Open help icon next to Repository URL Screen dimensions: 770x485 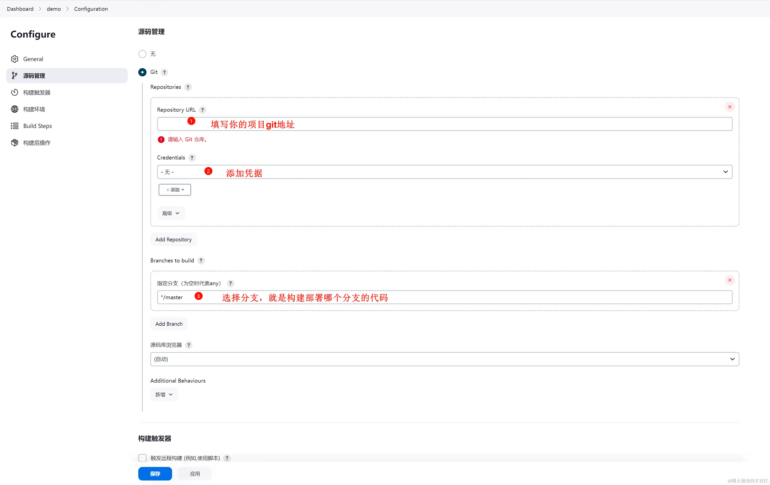pos(202,110)
